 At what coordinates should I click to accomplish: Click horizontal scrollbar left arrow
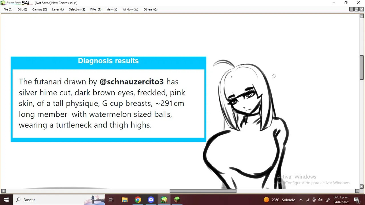coord(3,191)
